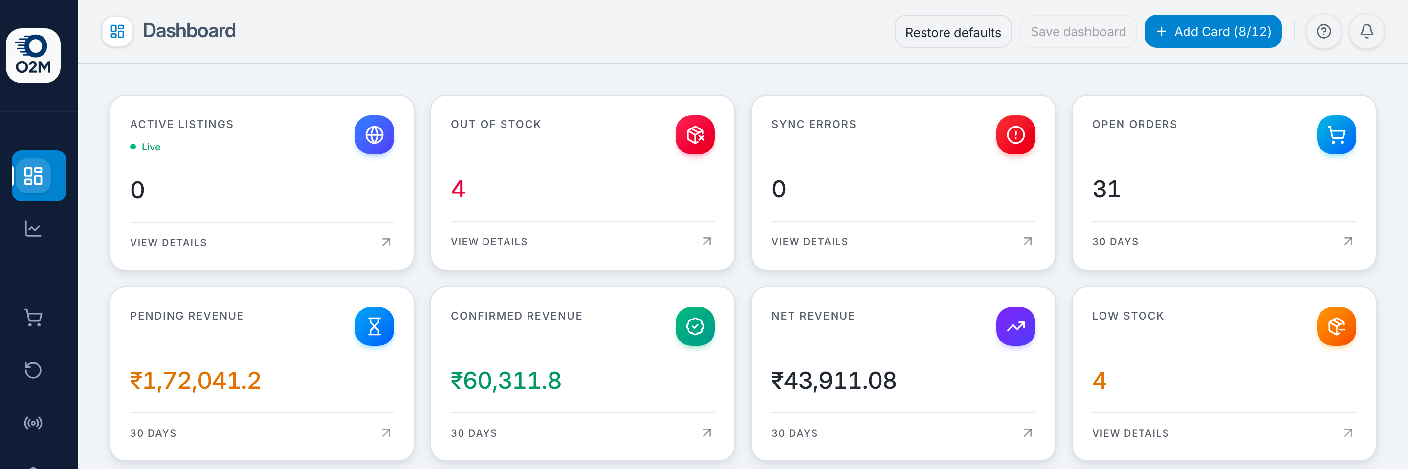Click the cart icon on Open Orders card
Viewport: 1408px width, 469px height.
1337,135
